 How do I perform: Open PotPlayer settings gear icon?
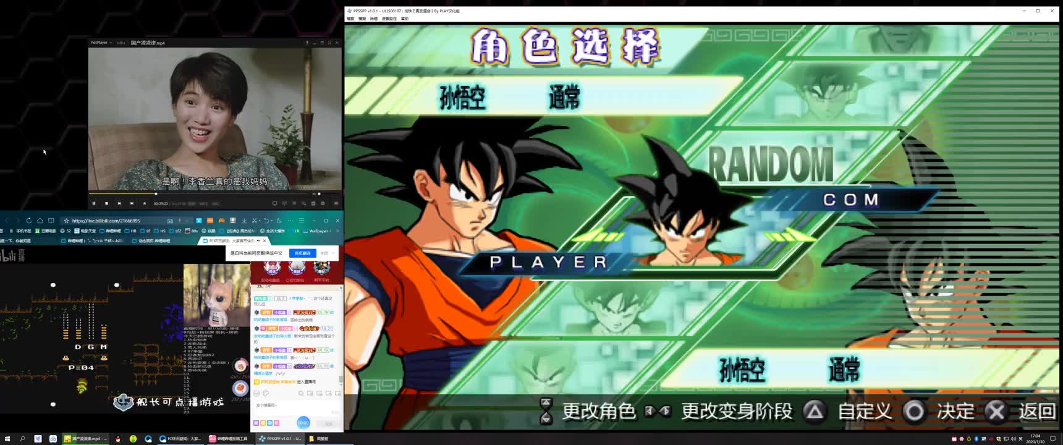click(323, 203)
